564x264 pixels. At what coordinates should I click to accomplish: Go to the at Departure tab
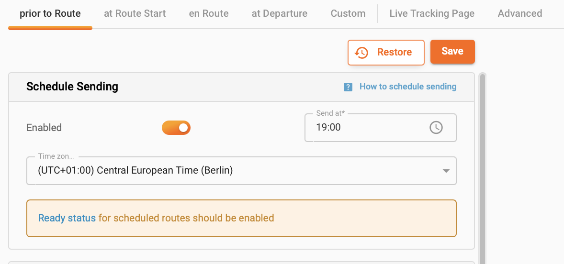point(280,13)
